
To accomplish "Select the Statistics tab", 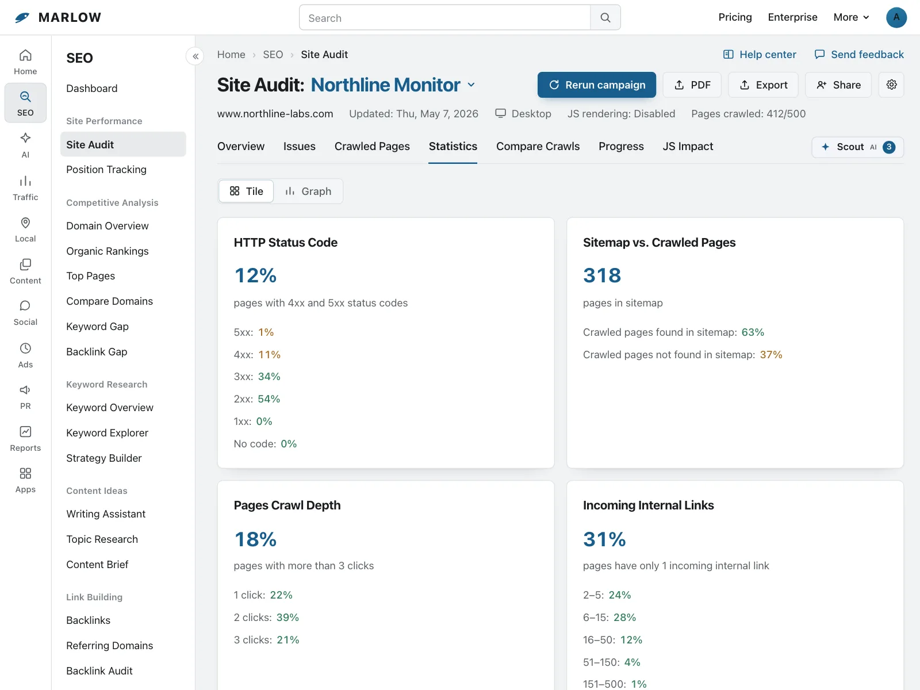I will click(x=453, y=147).
